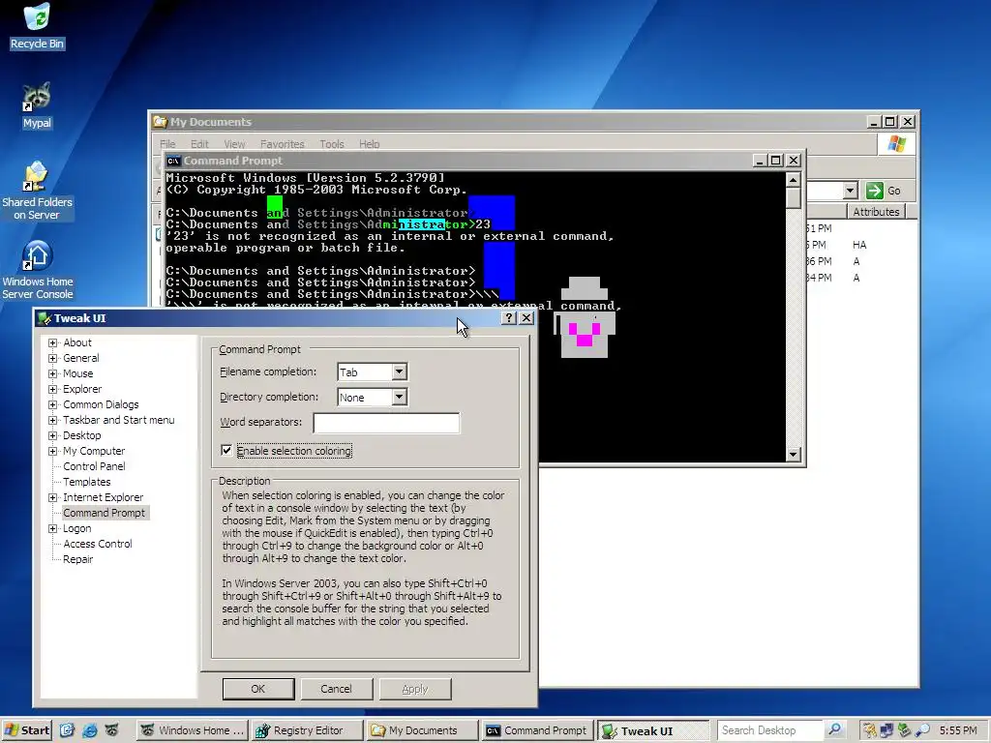991x743 pixels.
Task: Switch to Windows Home taskbar button
Action: click(x=193, y=730)
